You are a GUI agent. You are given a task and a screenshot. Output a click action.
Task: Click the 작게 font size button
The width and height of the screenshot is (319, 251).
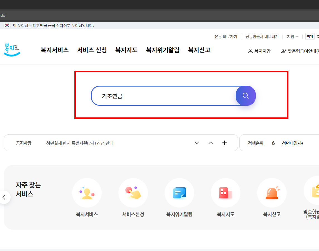point(310,36)
